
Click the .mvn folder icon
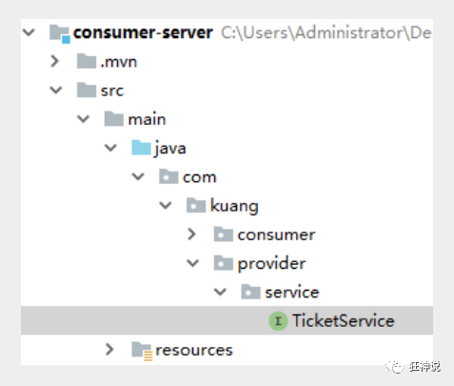(87, 61)
